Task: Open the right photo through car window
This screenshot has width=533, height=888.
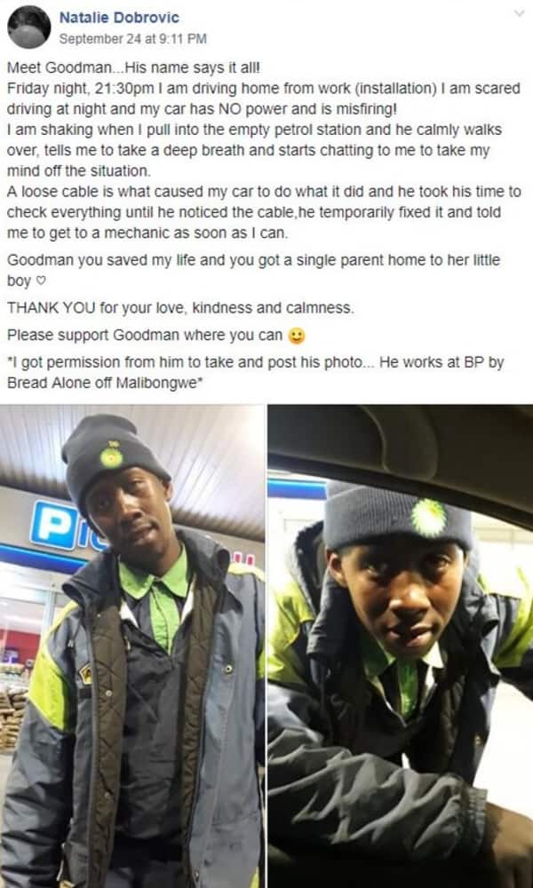Action: tap(401, 646)
